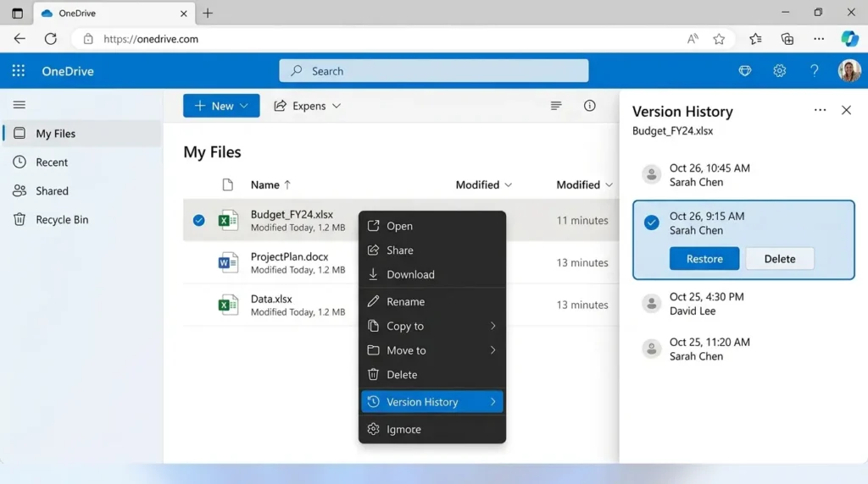Sort by Name column header
This screenshot has width=868, height=484.
[270, 184]
